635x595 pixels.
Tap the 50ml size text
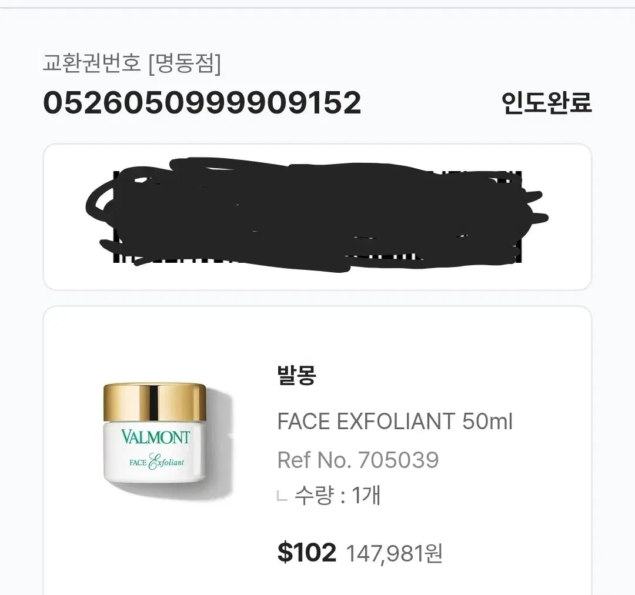click(x=487, y=421)
